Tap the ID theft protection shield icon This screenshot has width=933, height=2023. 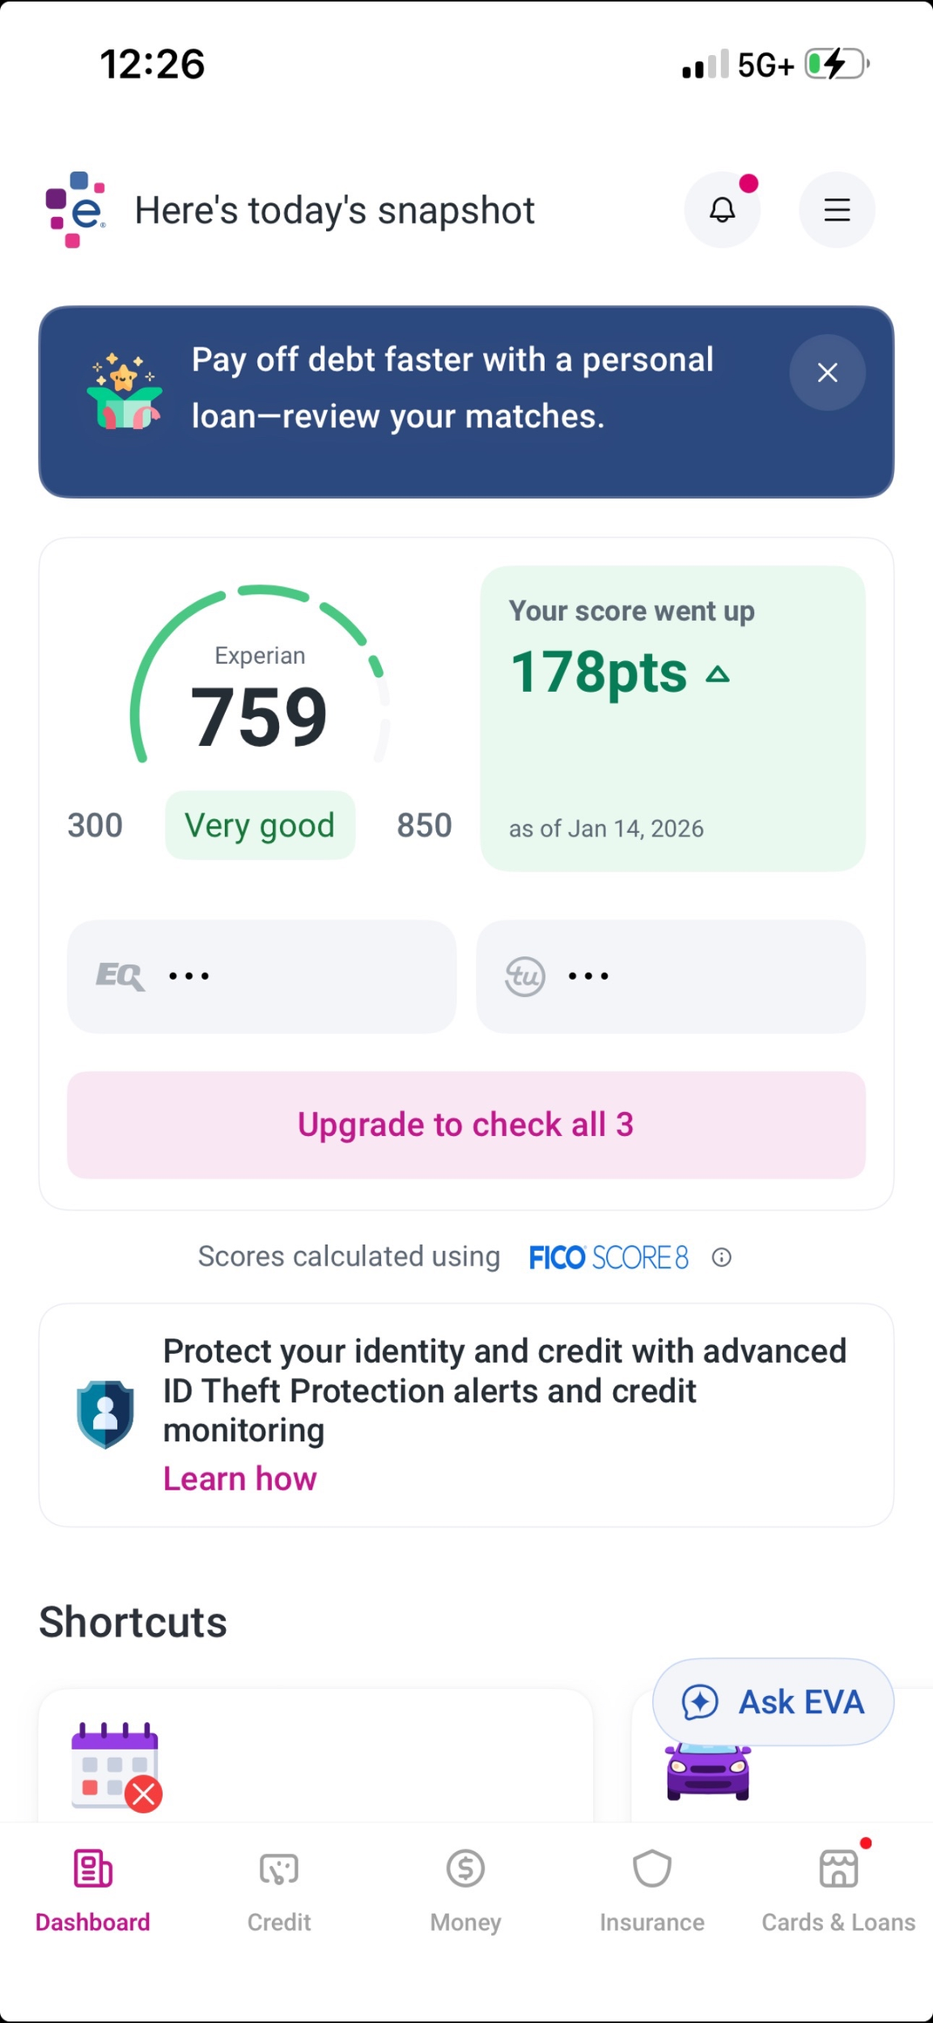click(106, 1413)
